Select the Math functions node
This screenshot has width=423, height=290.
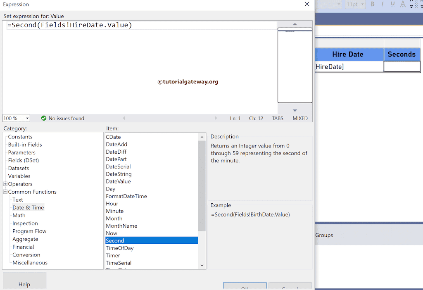click(19, 215)
